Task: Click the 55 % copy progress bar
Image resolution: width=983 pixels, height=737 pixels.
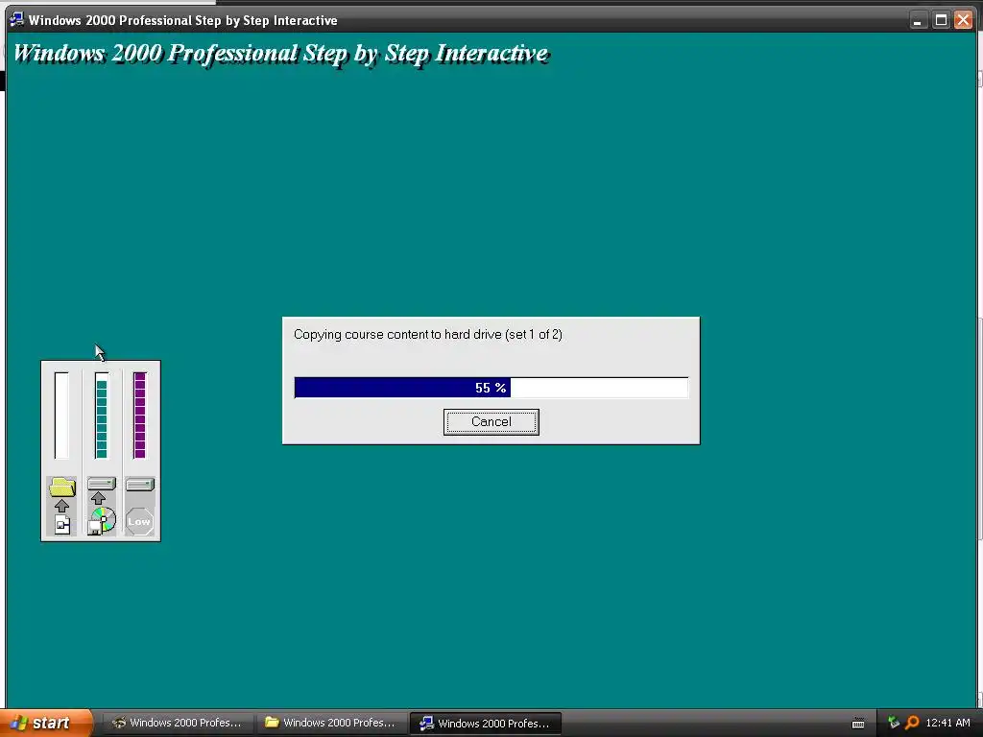Action: (491, 388)
